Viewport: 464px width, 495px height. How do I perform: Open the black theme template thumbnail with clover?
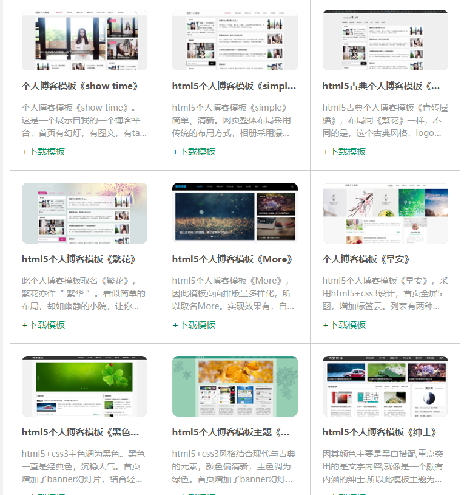point(84,386)
